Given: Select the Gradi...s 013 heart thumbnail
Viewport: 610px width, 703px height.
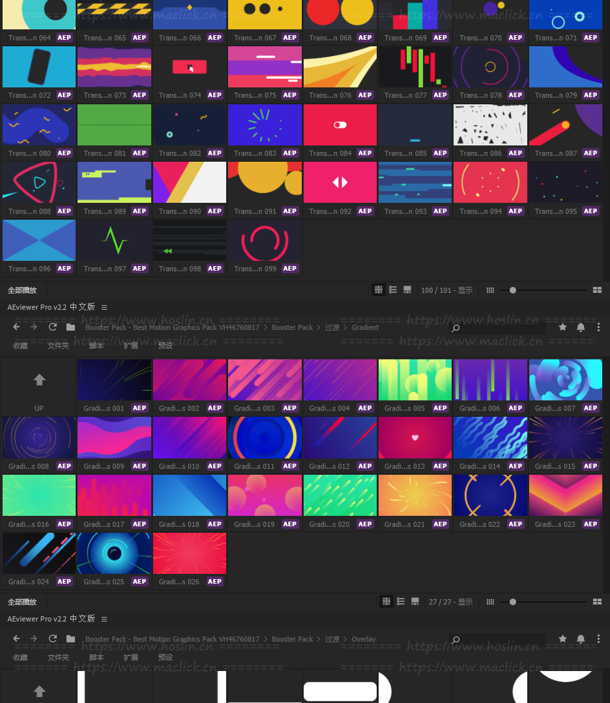Looking at the screenshot, I should coord(415,438).
